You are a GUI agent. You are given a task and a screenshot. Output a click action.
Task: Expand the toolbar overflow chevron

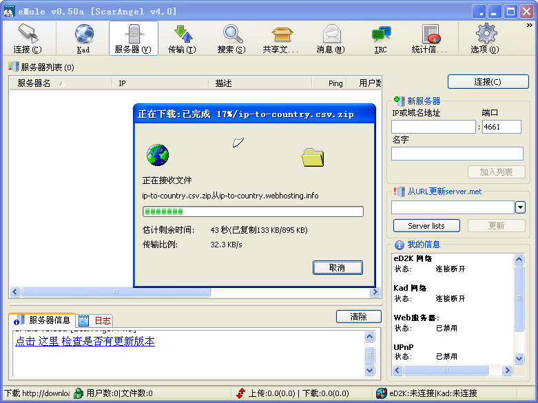click(530, 25)
